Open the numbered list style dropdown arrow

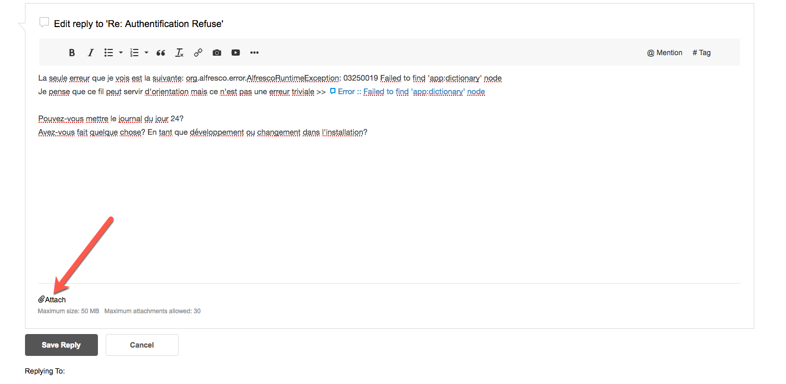tap(146, 53)
